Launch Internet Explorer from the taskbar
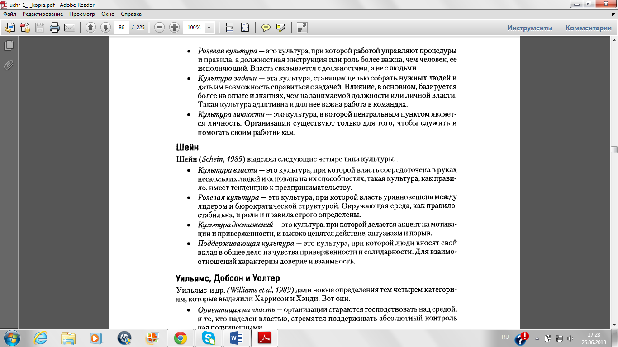This screenshot has width=618, height=347. coord(42,338)
